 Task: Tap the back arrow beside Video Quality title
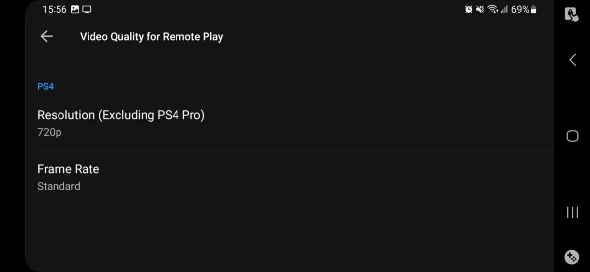pos(47,36)
